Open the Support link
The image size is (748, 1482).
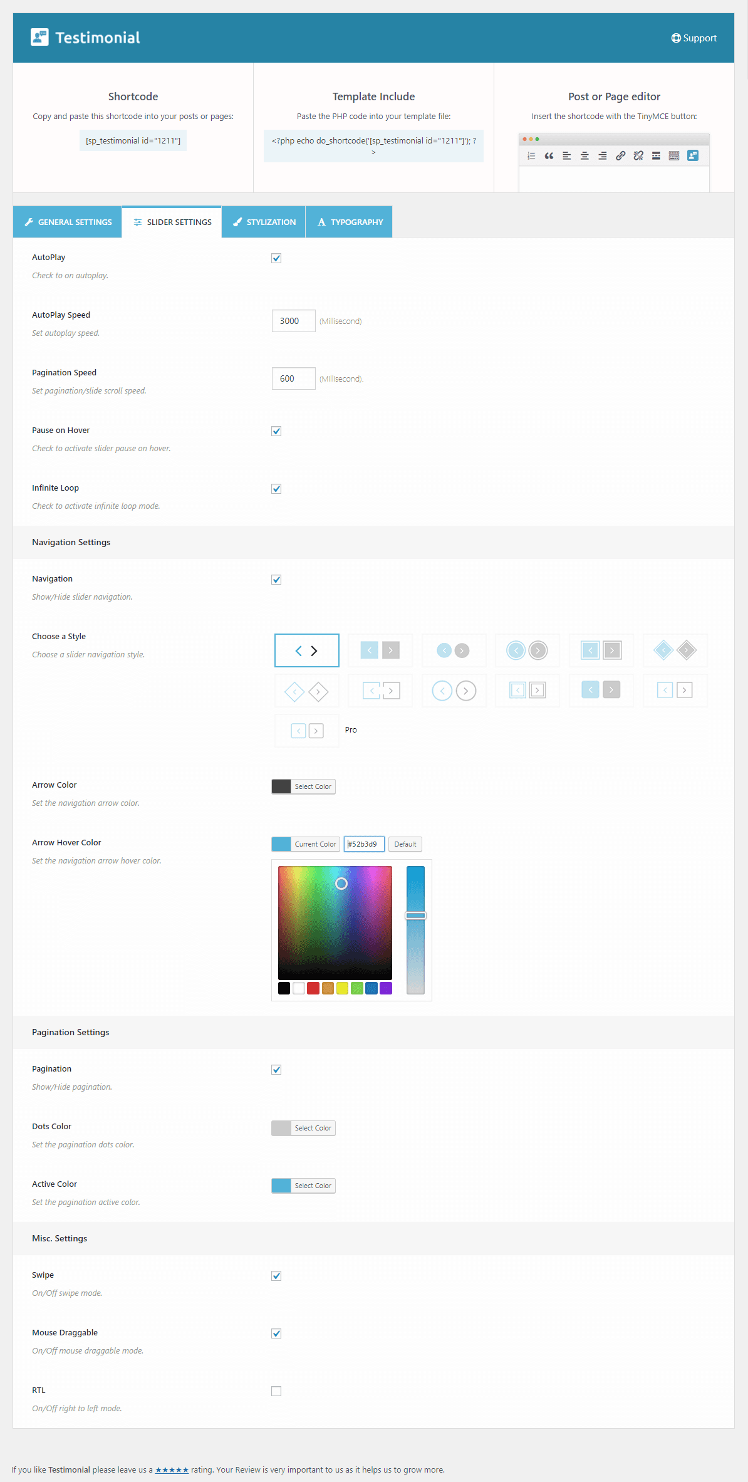click(x=693, y=38)
